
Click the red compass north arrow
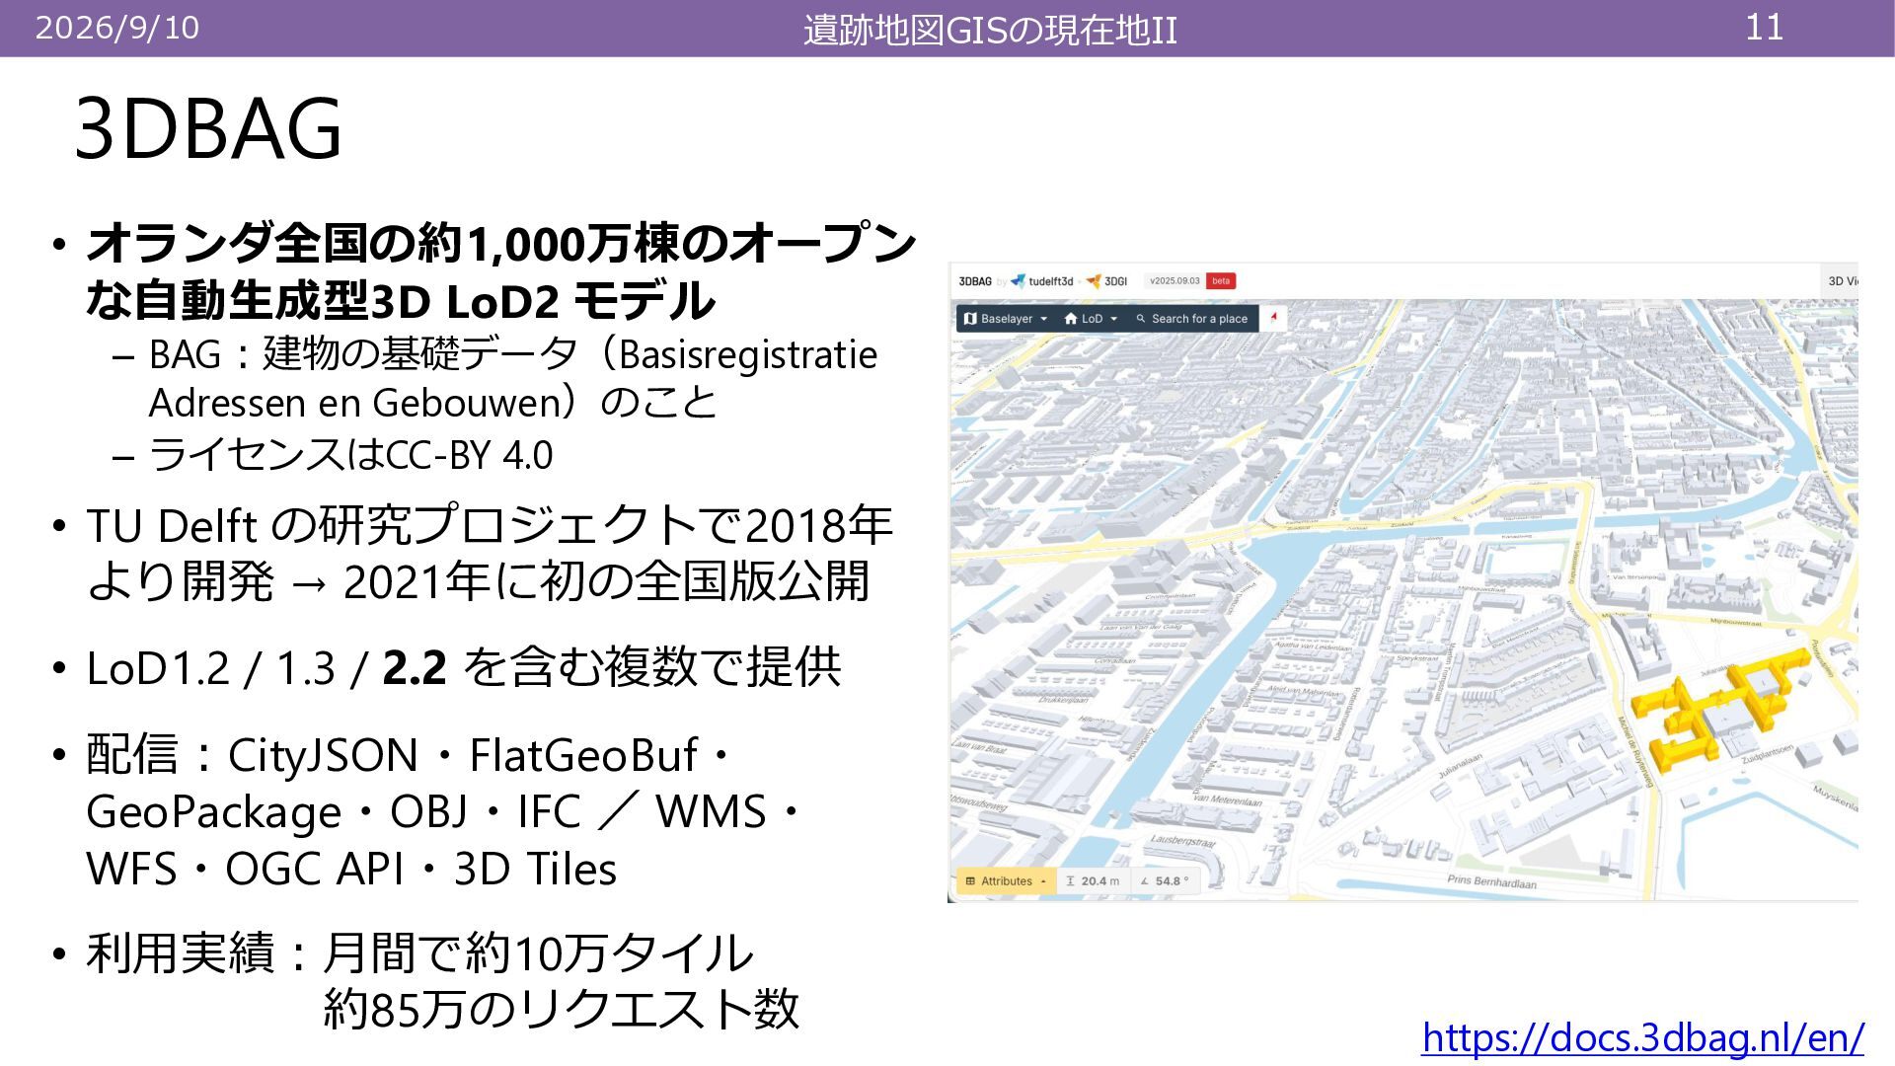[x=1274, y=317]
